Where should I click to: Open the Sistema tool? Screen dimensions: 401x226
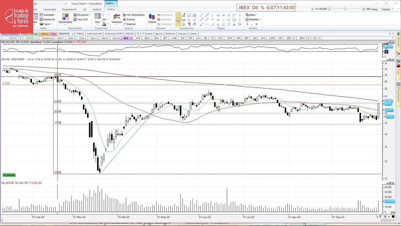pos(152,18)
